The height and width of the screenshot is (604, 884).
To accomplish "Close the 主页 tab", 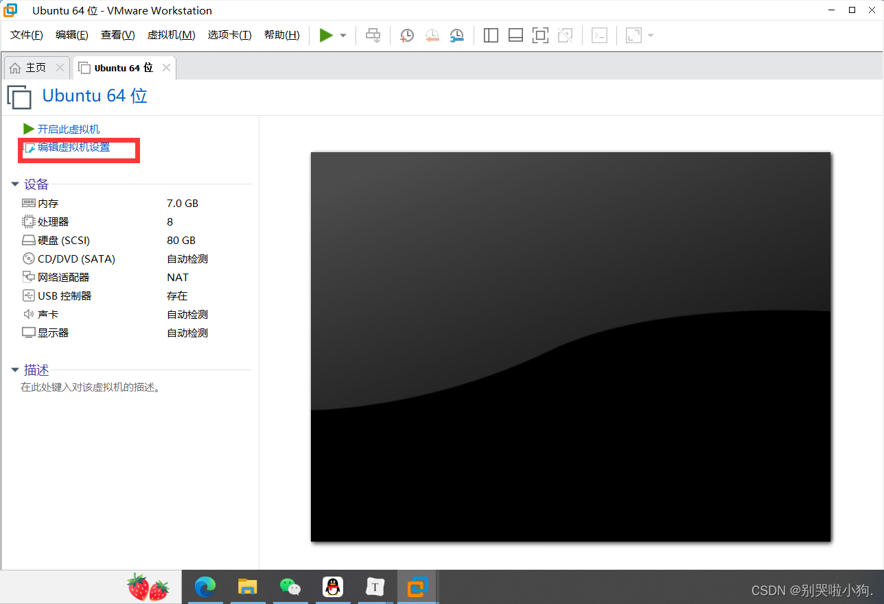I will [60, 67].
